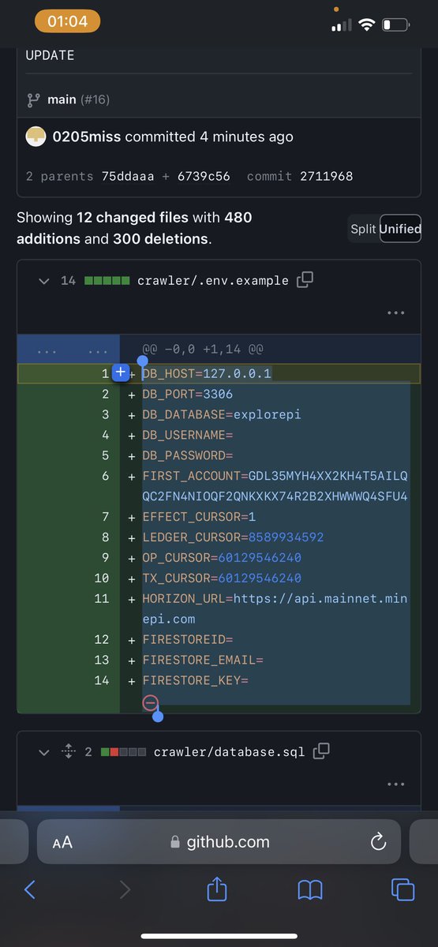Open Safari bookmarks book icon
Viewport: 438px width, 947px height.
click(310, 890)
